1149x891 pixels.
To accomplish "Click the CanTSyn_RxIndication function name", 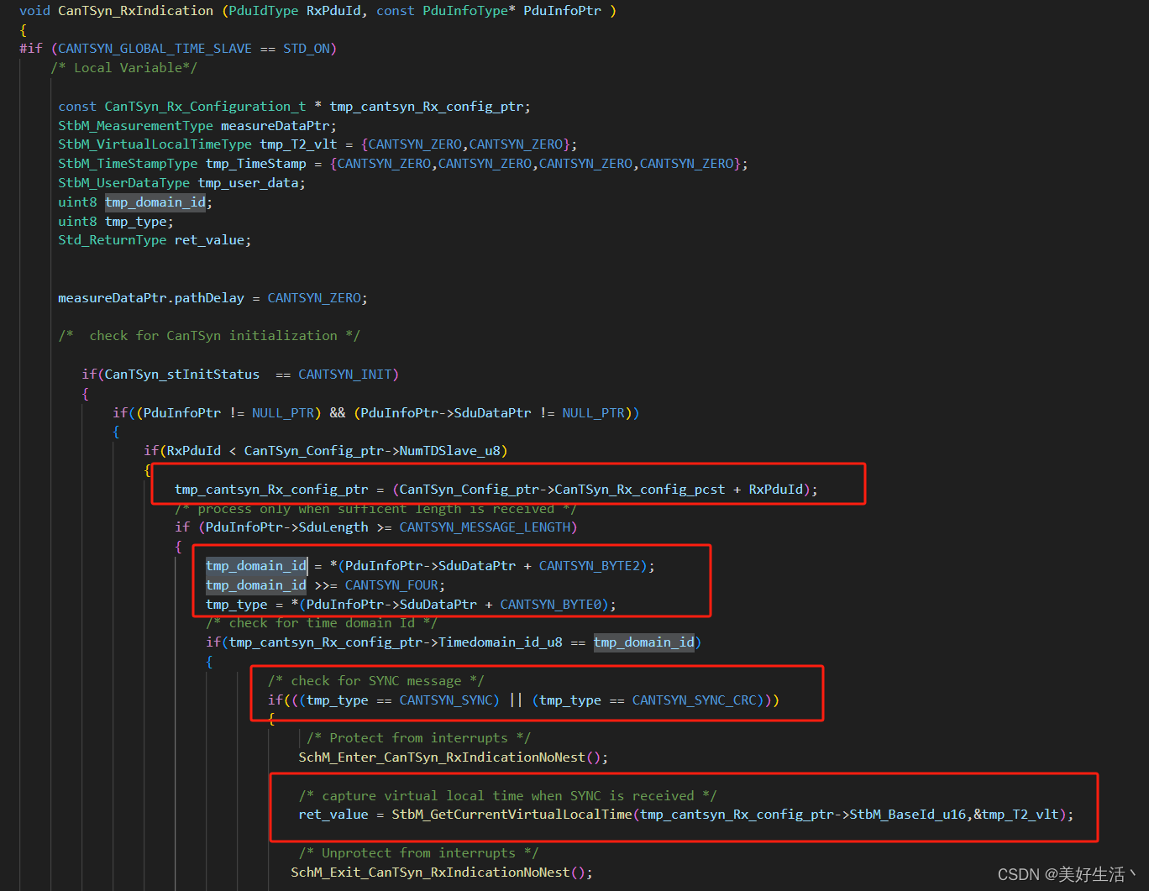I will 136,10.
